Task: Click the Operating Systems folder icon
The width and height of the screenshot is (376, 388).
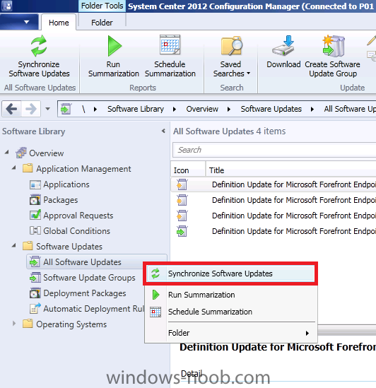Action: tap(28, 324)
